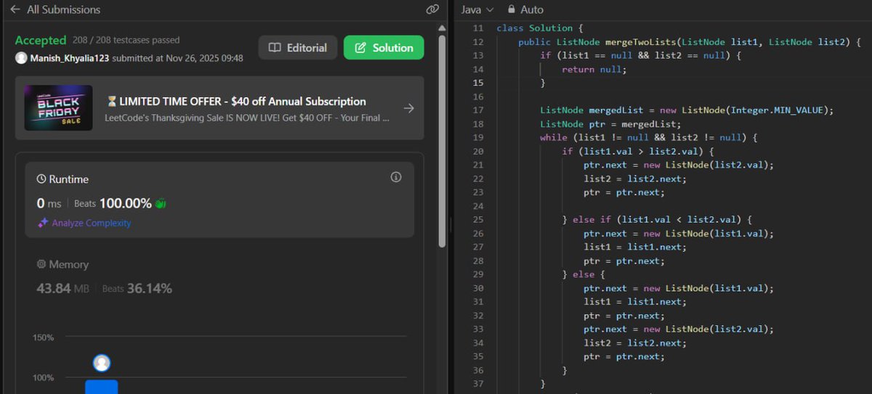Image resolution: width=872 pixels, height=394 pixels.
Task: Click the Analyze Complexity sparkle icon
Action: pyautogui.click(x=43, y=223)
